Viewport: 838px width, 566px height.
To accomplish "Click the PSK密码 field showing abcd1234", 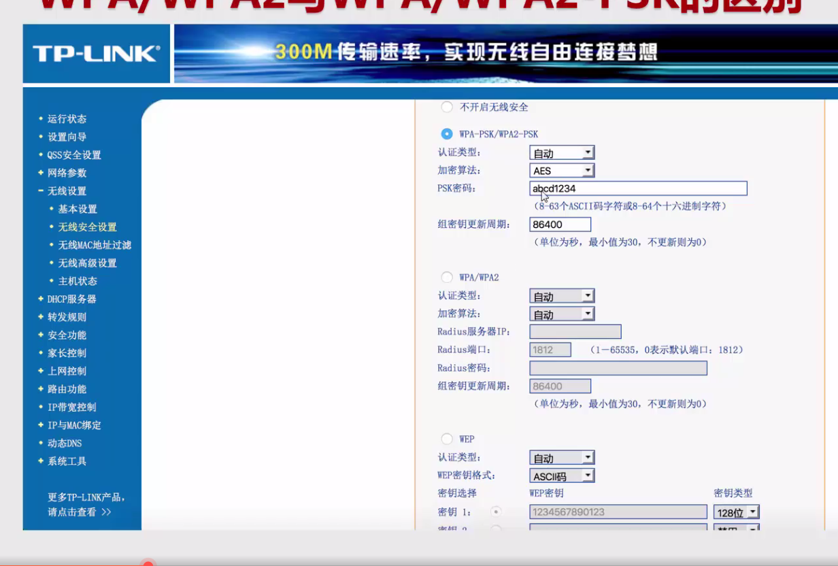I will click(638, 188).
